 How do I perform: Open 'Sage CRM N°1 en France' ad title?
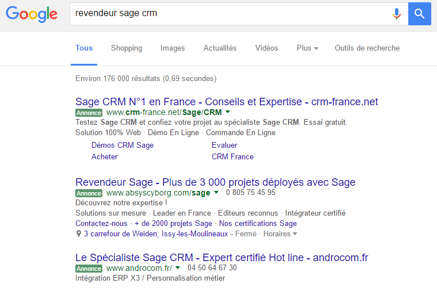click(x=227, y=102)
